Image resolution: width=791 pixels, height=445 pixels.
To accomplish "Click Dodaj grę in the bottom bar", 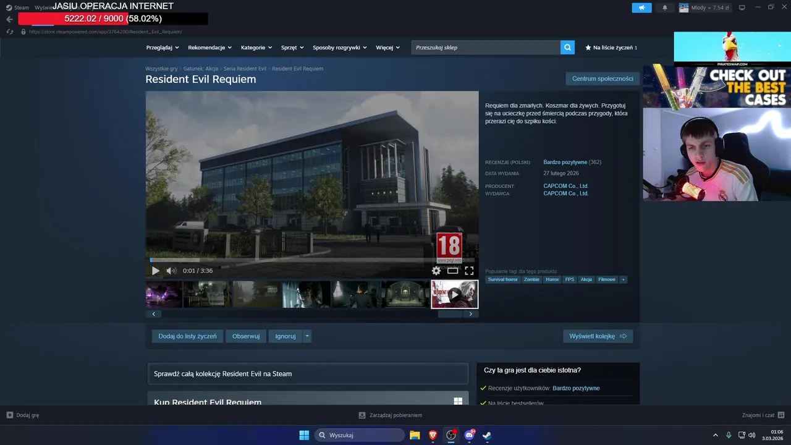I will pos(23,415).
